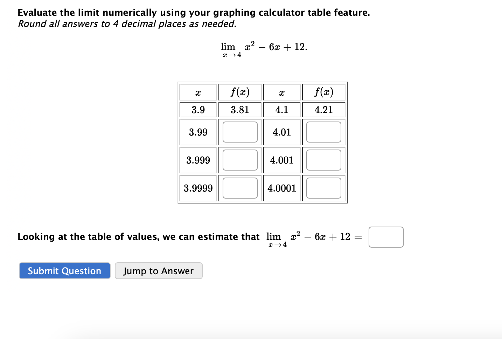Click the value 4.21 in the table
This screenshot has width=502, height=339.
click(323, 109)
